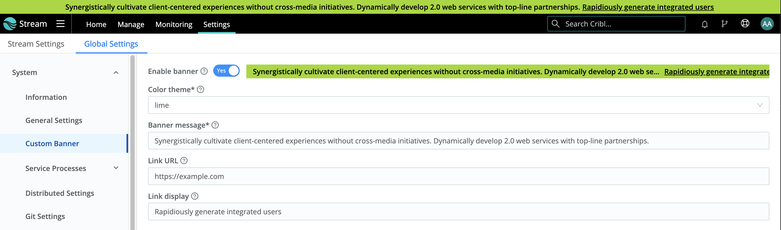Expand the Service Processes submenu
The image size is (781, 230).
tap(116, 168)
